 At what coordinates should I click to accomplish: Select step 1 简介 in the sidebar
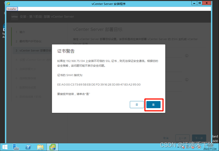pos(20,32)
